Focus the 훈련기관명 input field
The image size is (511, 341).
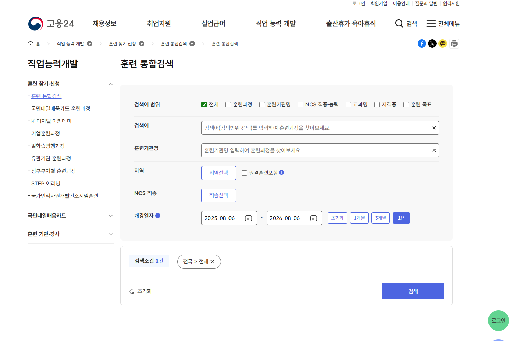pyautogui.click(x=320, y=150)
